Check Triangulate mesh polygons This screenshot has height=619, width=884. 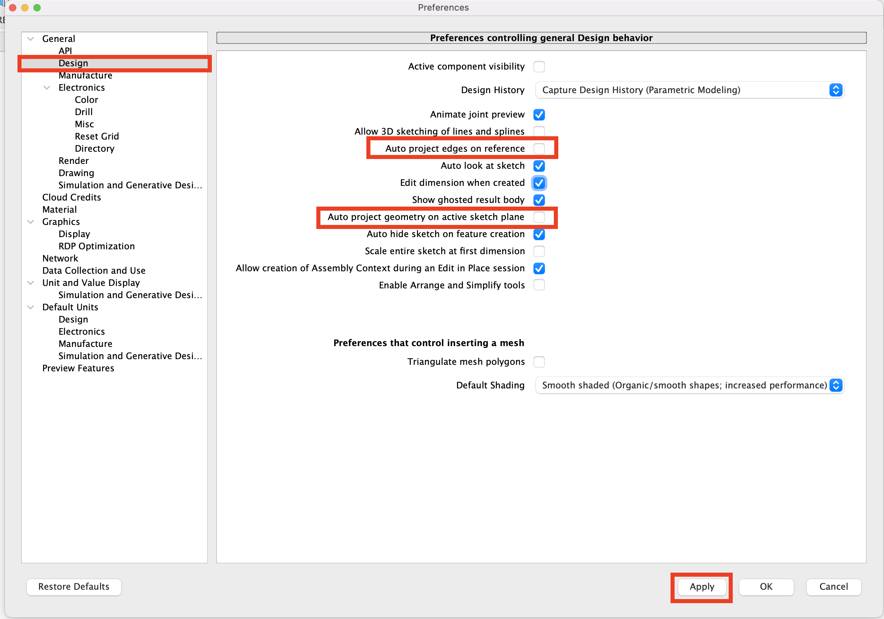tap(539, 362)
